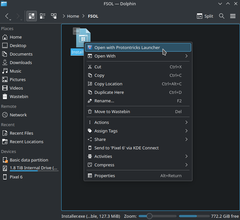Choose Move to Wastebin
240x220 pixels.
[x=112, y=112]
